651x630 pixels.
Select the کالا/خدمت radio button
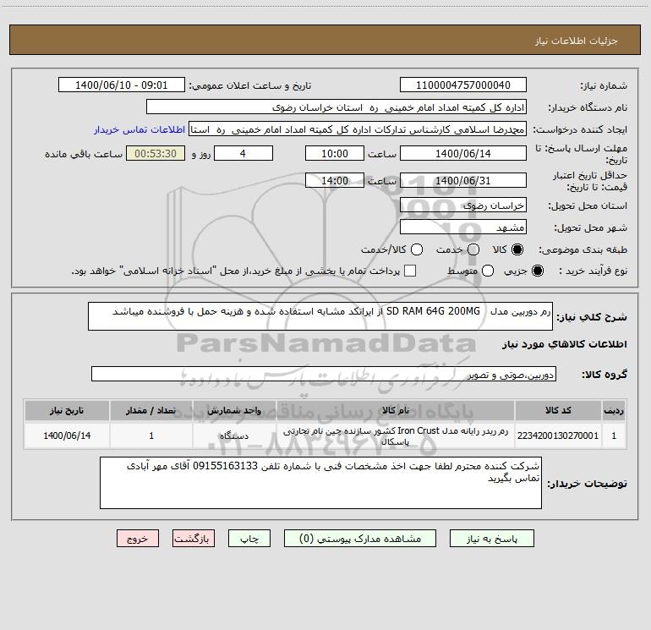(x=417, y=249)
